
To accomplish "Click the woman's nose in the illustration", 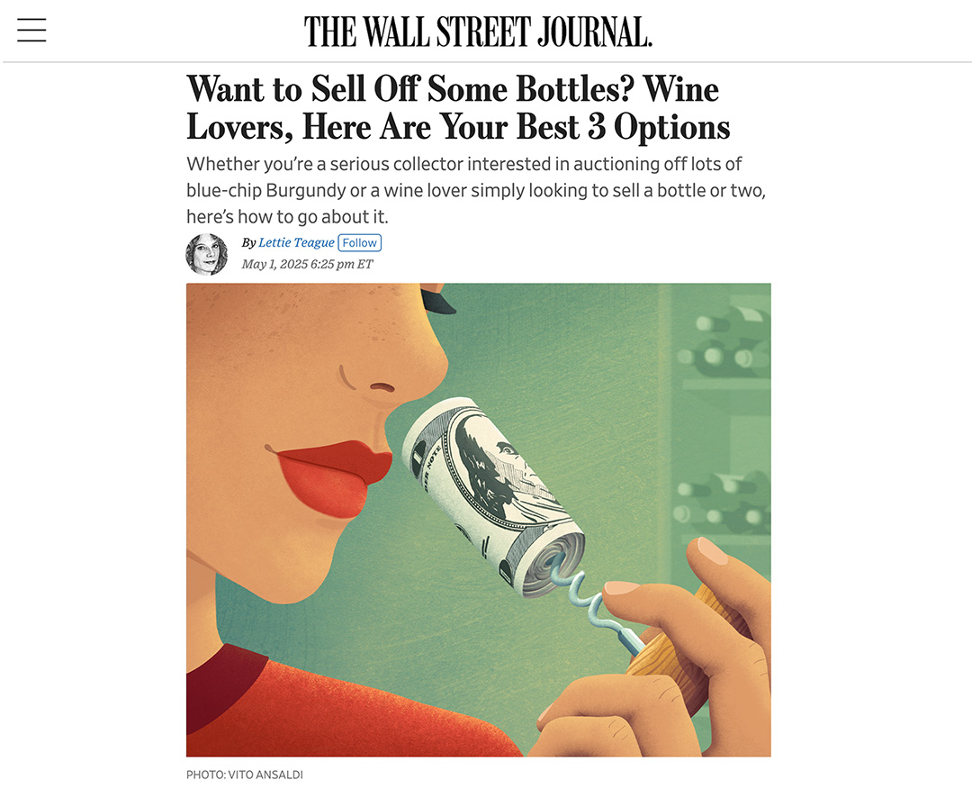I will click(397, 366).
